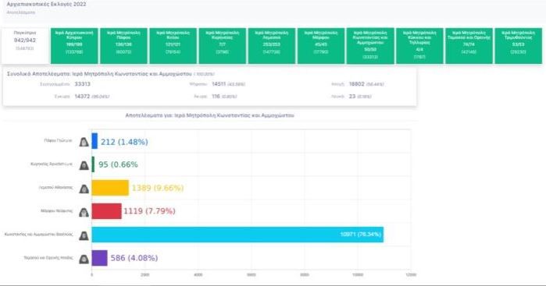Click the portrait icon for Κυρηνείας Χρυσόστομος
546x286 pixels.
click(x=84, y=165)
